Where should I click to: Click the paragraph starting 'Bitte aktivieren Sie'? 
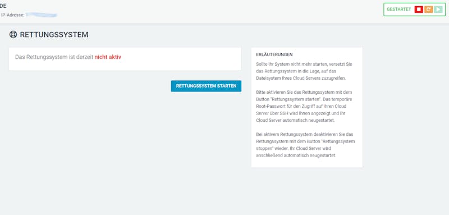coord(305,106)
